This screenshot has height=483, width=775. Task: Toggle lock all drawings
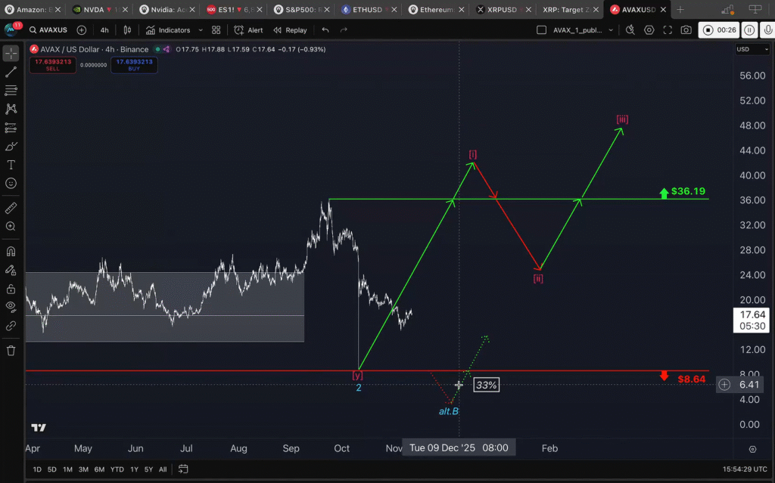tap(11, 289)
